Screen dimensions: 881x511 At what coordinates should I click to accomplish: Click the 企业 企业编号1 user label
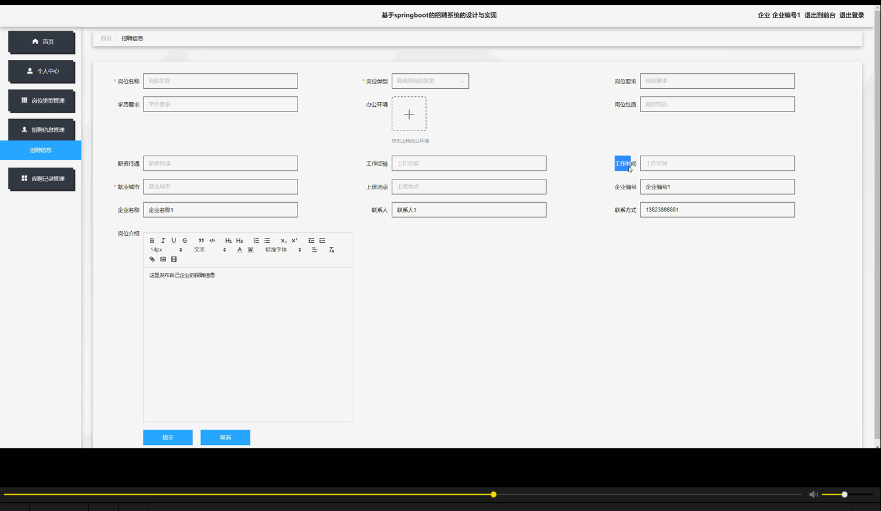coord(779,15)
